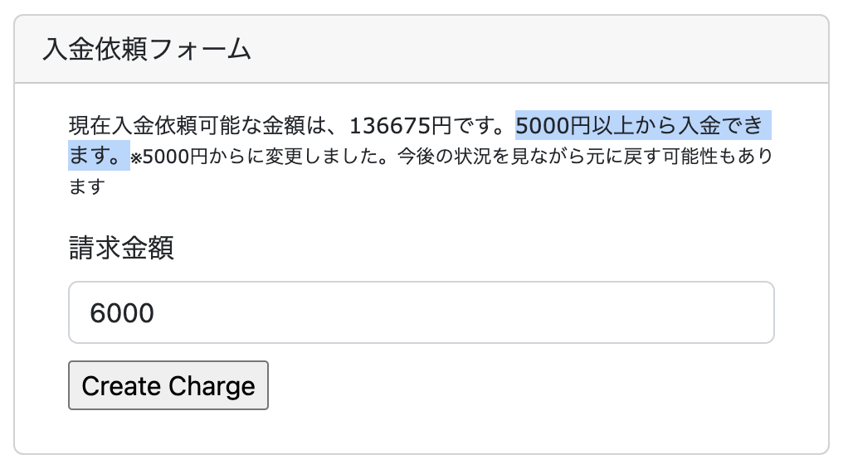Click the ※ note symbol
Viewport: 848px width, 464px height.
pos(136,158)
